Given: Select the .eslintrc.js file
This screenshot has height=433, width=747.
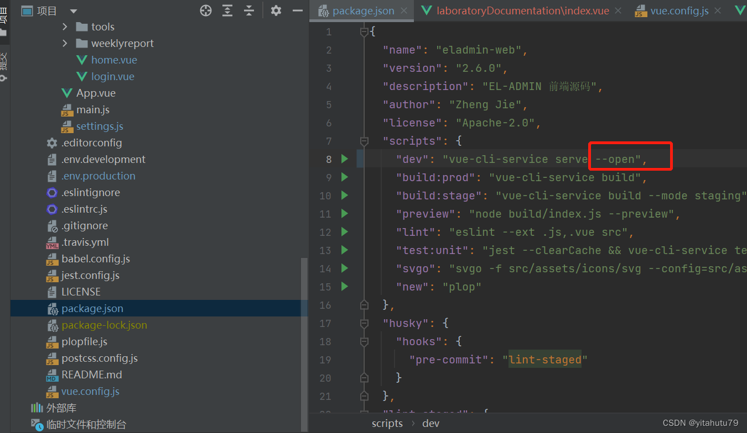Looking at the screenshot, I should [85, 209].
